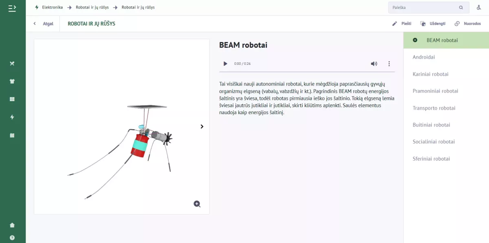The width and height of the screenshot is (489, 243).
Task: Open audio player three-dot options
Action: pyautogui.click(x=389, y=64)
